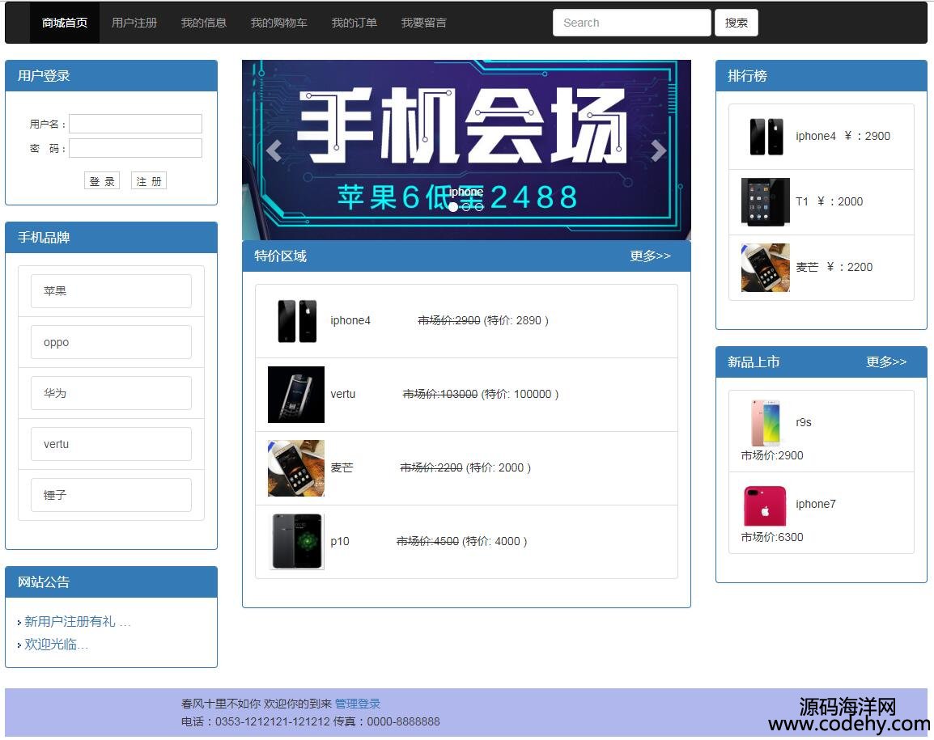Click 麦芒 ¥2200 ranking text

tap(834, 268)
